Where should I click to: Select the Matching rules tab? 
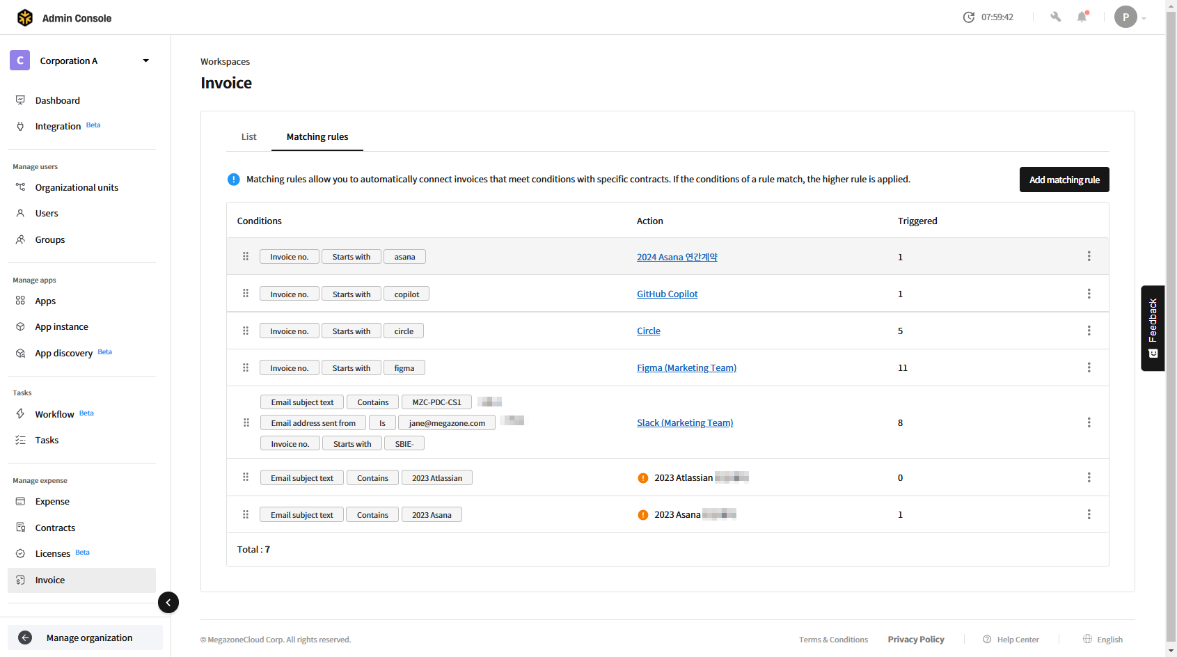[x=317, y=136]
